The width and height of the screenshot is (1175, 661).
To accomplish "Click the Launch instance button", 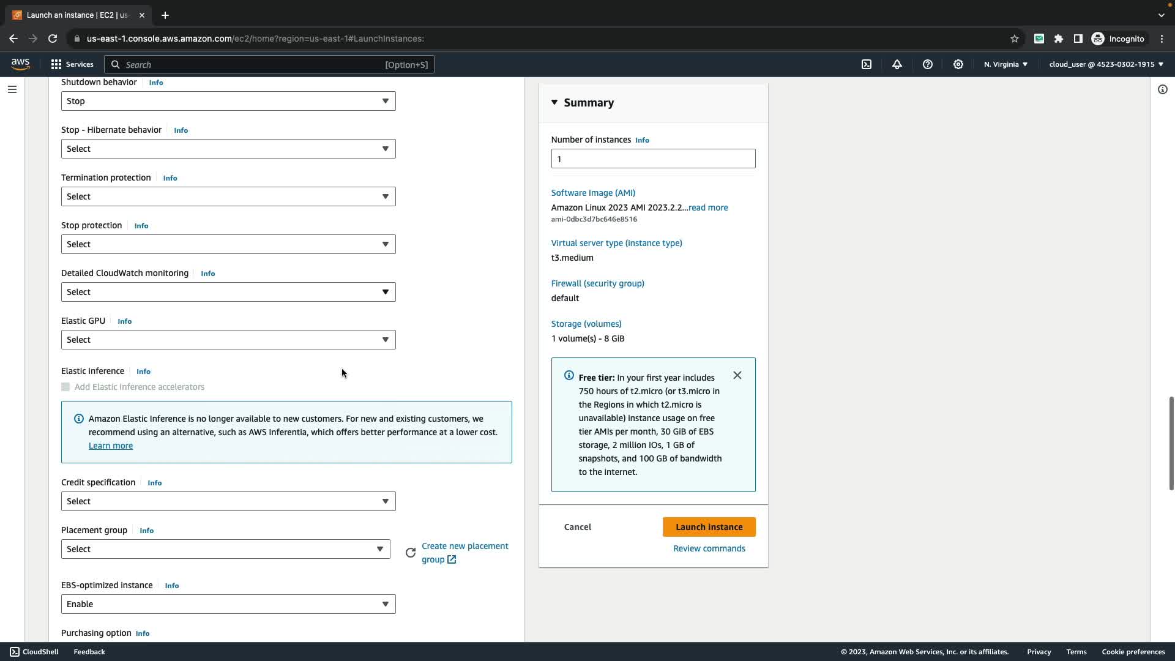I will pos(709,527).
